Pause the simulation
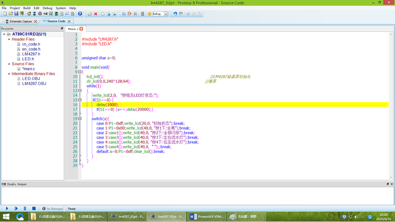 point(25,208)
